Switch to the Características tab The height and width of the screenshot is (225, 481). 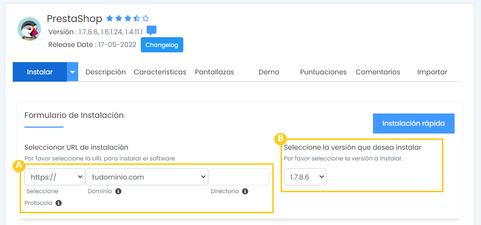[160, 72]
